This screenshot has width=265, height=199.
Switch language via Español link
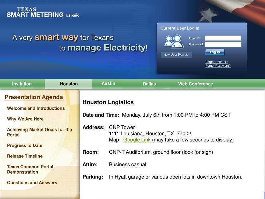(73, 15)
